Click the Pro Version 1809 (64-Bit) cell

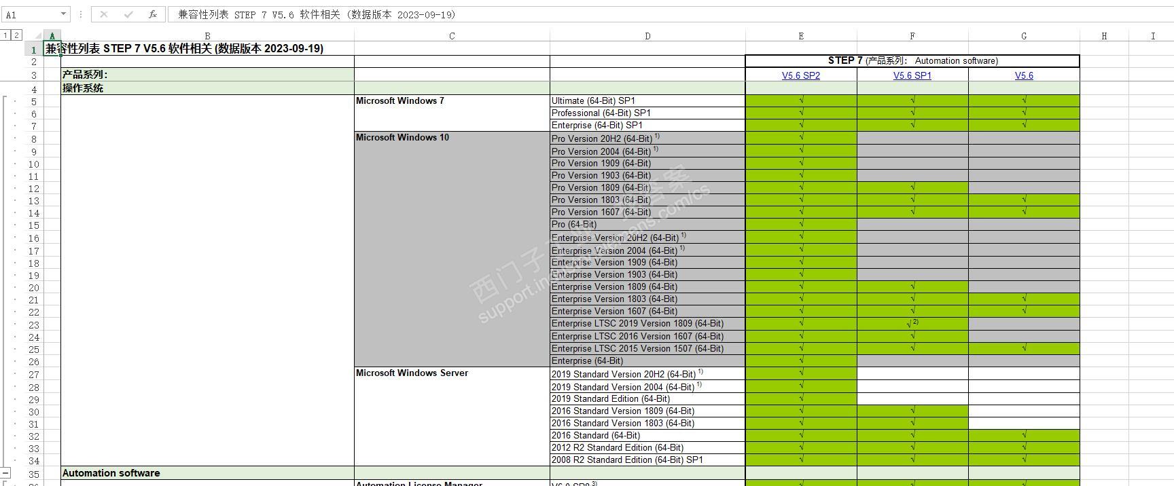coord(647,188)
